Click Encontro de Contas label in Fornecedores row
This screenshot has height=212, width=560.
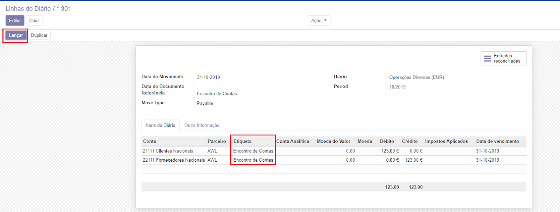point(253,160)
